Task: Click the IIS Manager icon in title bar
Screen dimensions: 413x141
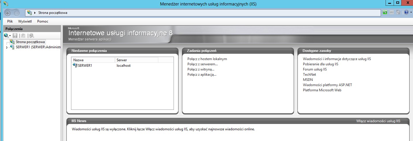Action: (6, 4)
